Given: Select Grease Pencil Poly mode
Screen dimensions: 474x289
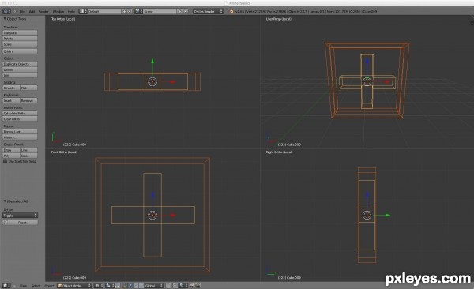Looking at the screenshot, I should (11, 156).
